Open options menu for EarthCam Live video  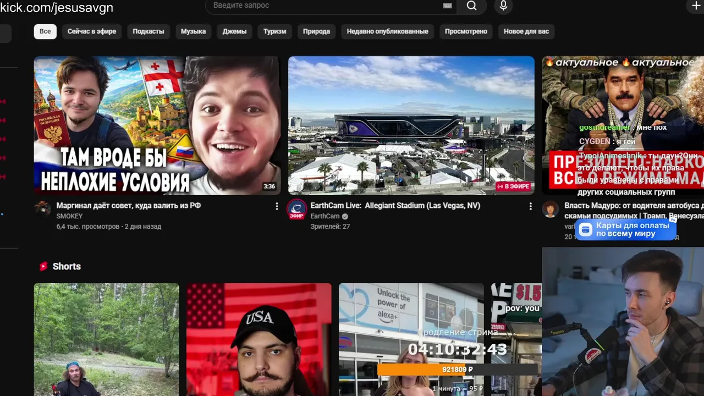tap(530, 206)
